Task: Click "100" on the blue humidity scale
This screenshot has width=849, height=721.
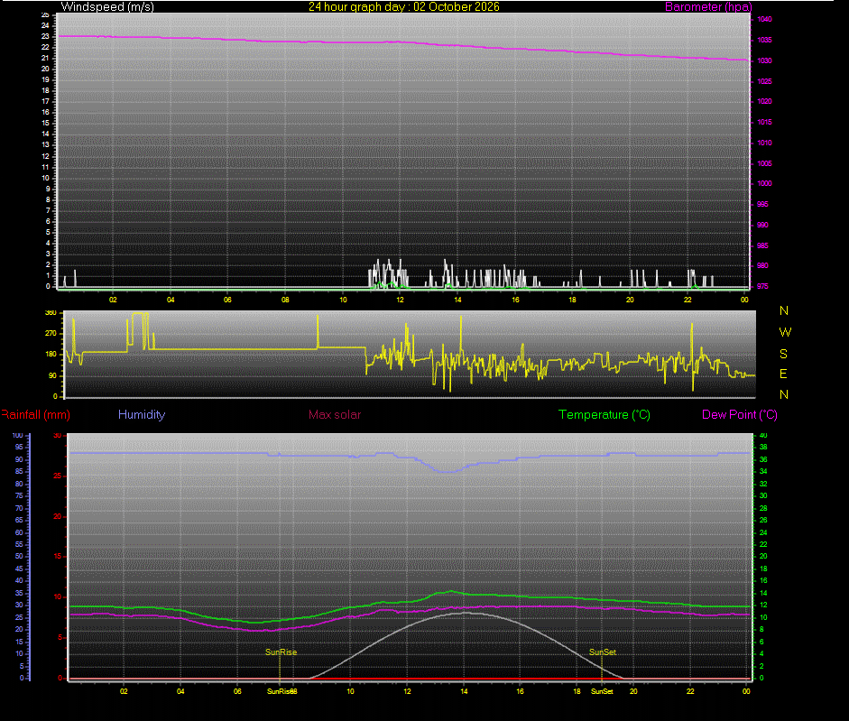Action: point(18,436)
